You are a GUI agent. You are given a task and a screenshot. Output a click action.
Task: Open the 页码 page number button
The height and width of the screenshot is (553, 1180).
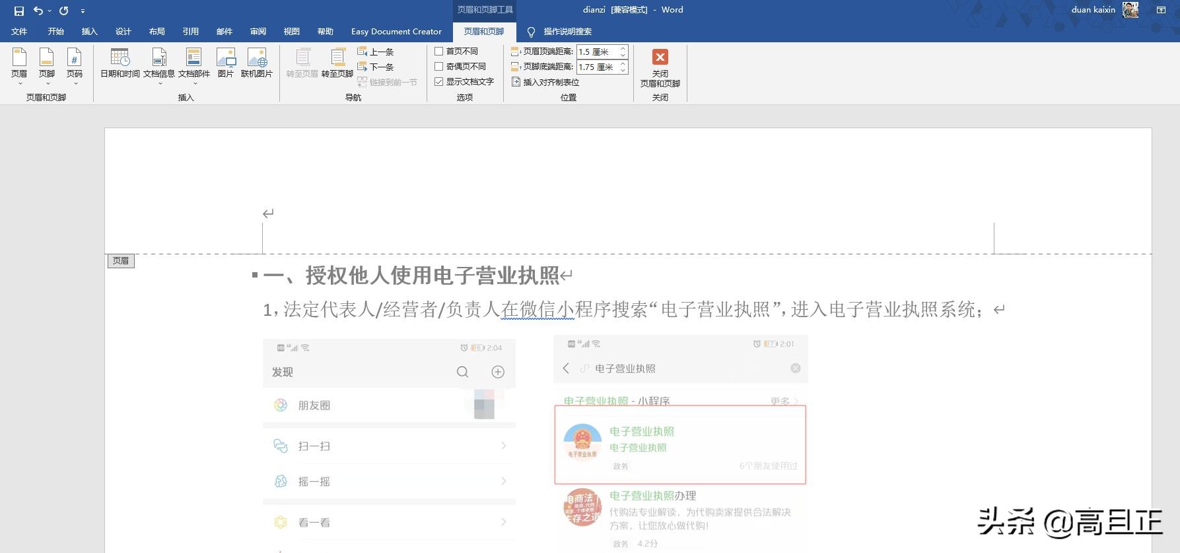point(75,66)
